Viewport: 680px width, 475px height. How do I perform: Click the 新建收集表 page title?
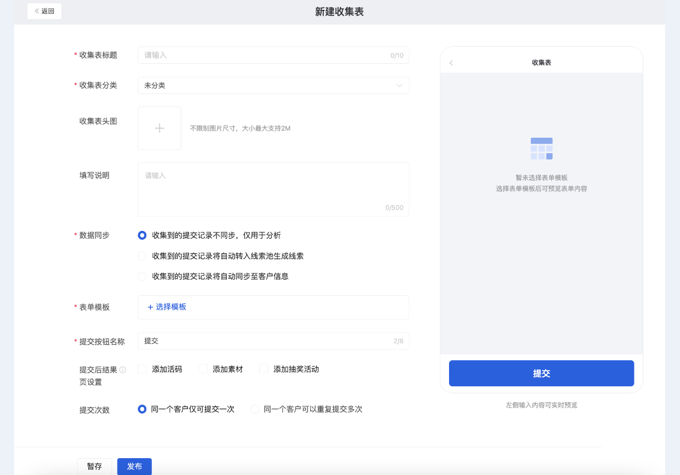tap(340, 12)
